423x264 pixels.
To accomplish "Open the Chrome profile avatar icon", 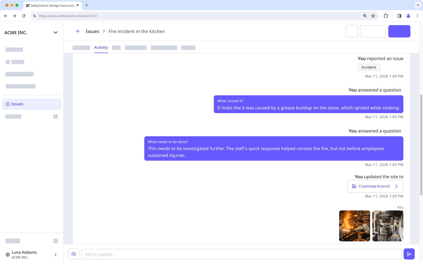I will pos(408,16).
